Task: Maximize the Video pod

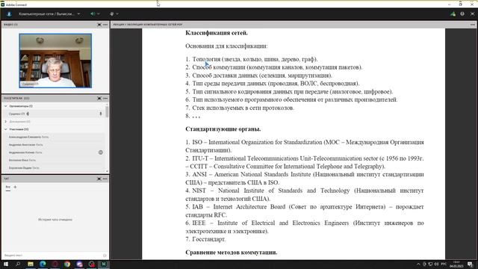Action: pos(99,25)
